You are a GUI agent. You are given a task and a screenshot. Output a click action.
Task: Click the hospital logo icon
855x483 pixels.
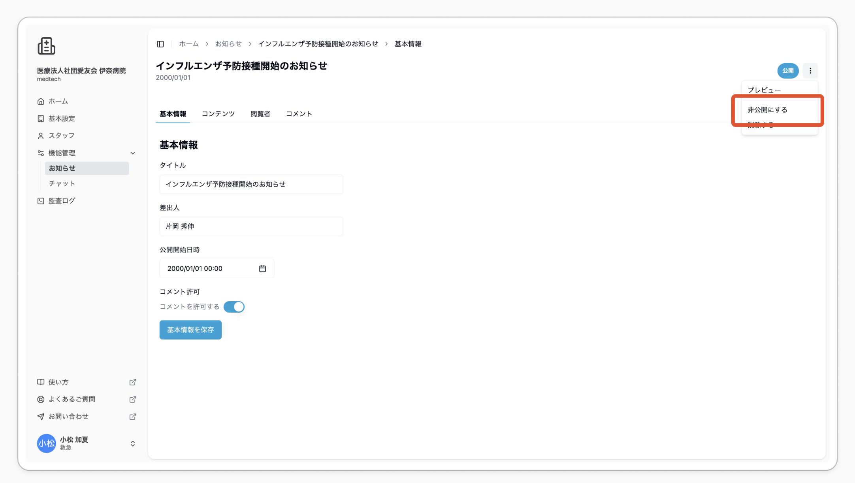pyautogui.click(x=46, y=46)
